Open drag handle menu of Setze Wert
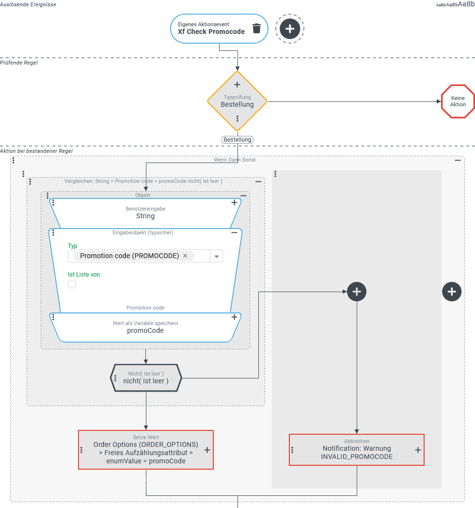 point(81,450)
